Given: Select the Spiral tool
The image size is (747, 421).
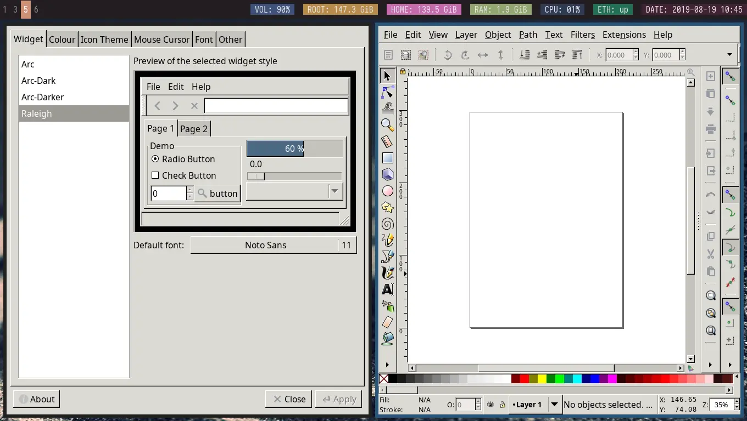Looking at the screenshot, I should pyautogui.click(x=388, y=224).
